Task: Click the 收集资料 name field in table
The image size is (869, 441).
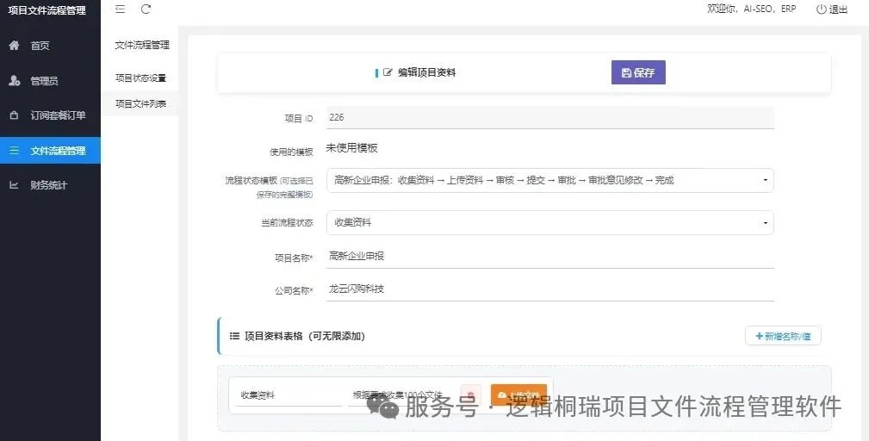Action: [289, 395]
